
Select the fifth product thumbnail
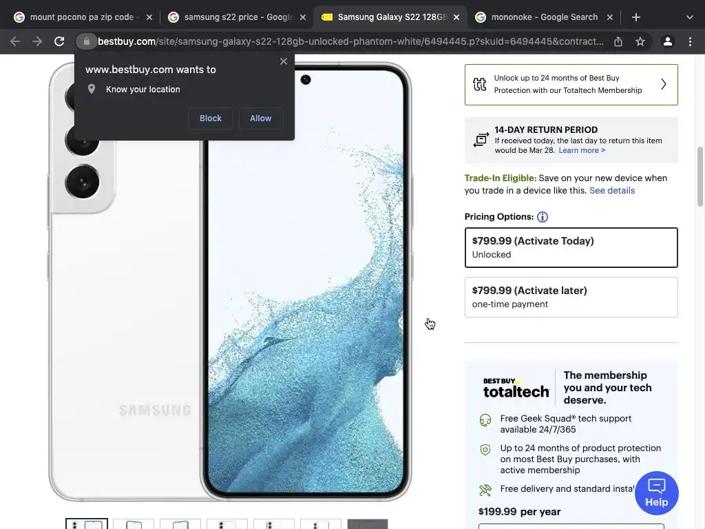[x=274, y=524]
